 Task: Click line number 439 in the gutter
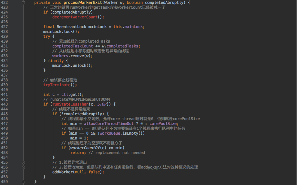coord(4,85)
